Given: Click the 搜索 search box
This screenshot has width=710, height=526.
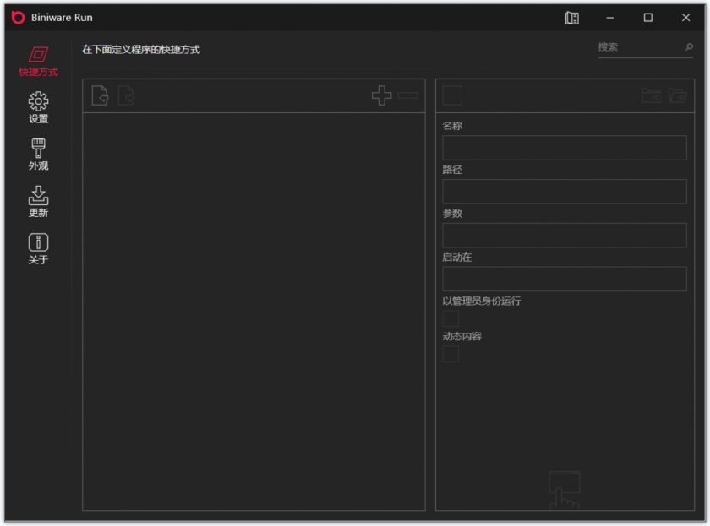Looking at the screenshot, I should 638,47.
